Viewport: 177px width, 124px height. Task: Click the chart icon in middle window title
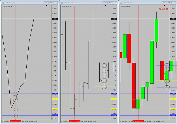pos(62,3)
